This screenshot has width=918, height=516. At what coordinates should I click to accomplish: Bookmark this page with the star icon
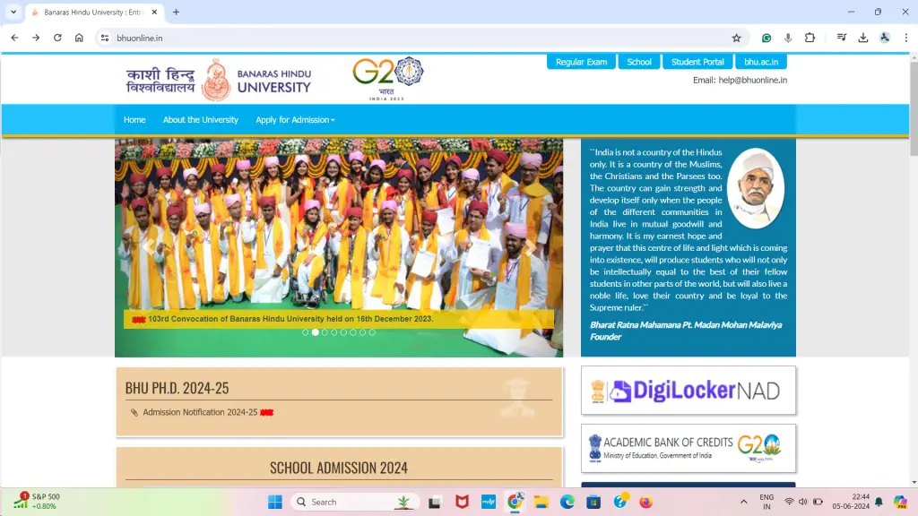coord(737,38)
